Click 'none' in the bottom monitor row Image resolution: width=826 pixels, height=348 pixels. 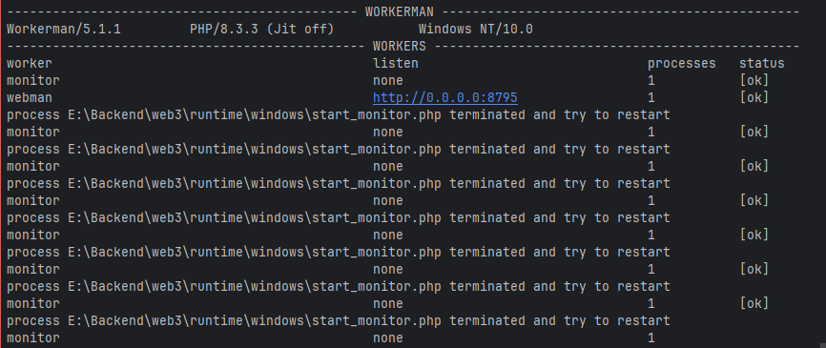click(x=388, y=338)
